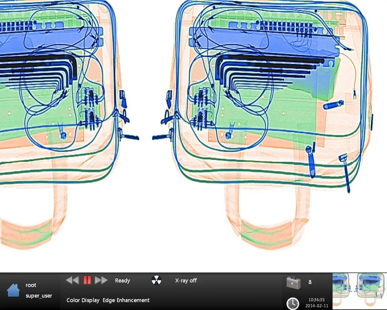Click the Ready status text
Image resolution: width=387 pixels, height=310 pixels.
(x=122, y=281)
